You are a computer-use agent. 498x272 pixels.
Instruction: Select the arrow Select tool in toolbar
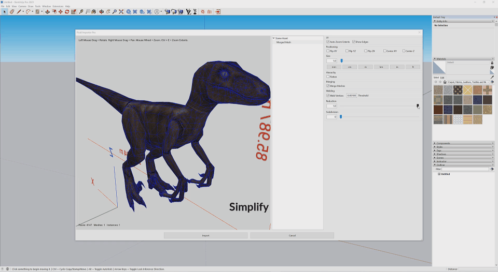tap(5, 12)
